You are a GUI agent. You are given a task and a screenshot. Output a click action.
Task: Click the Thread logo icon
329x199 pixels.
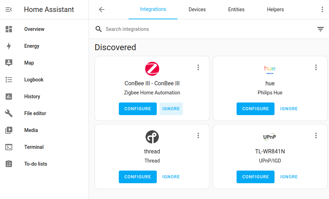click(152, 137)
